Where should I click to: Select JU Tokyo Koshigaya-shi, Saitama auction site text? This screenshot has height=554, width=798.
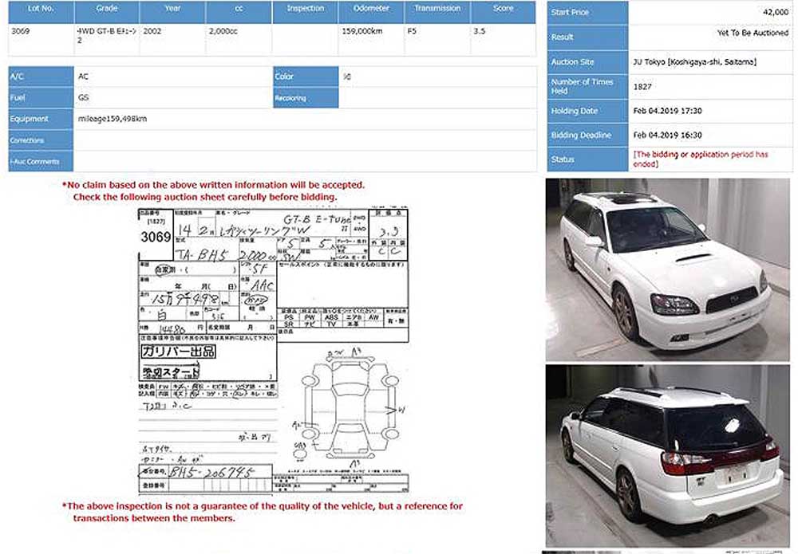(x=695, y=62)
